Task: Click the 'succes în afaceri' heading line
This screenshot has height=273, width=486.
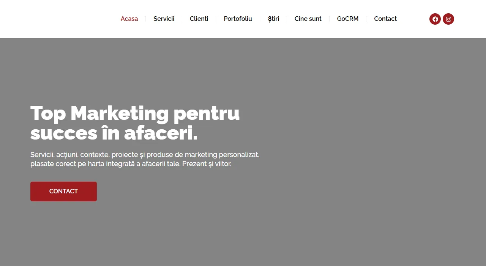Action: click(x=114, y=133)
